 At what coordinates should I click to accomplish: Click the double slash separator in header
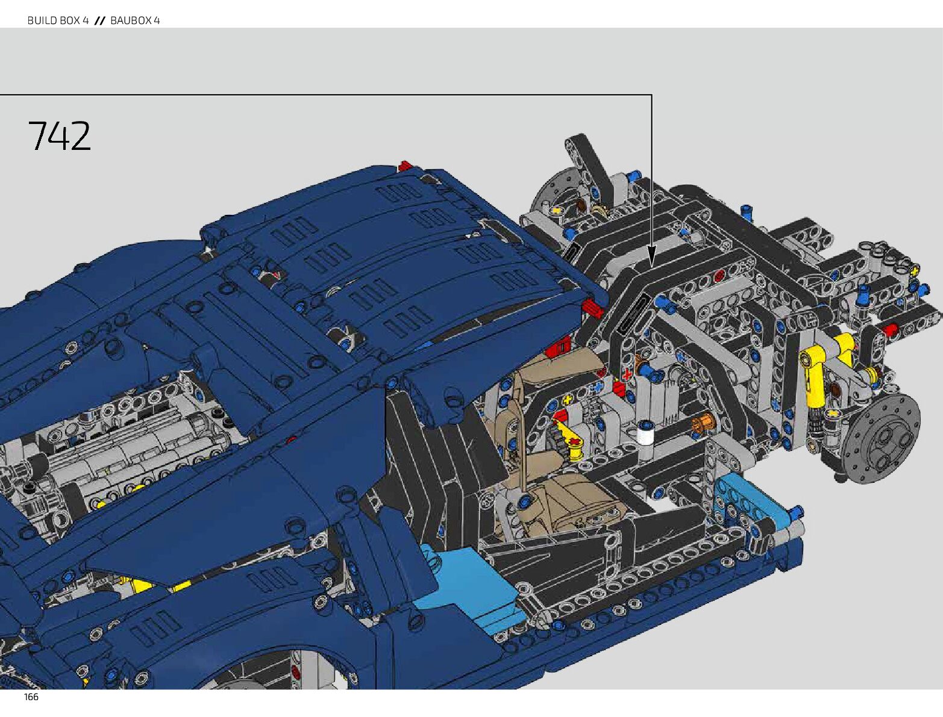click(99, 20)
